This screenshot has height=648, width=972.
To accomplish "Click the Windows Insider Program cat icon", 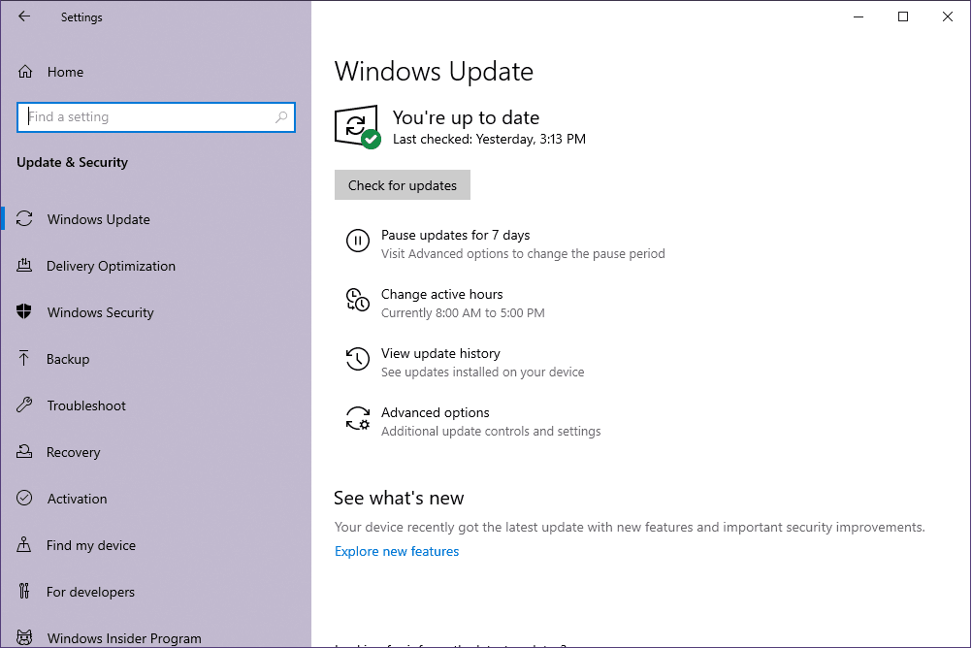I will (x=24, y=637).
